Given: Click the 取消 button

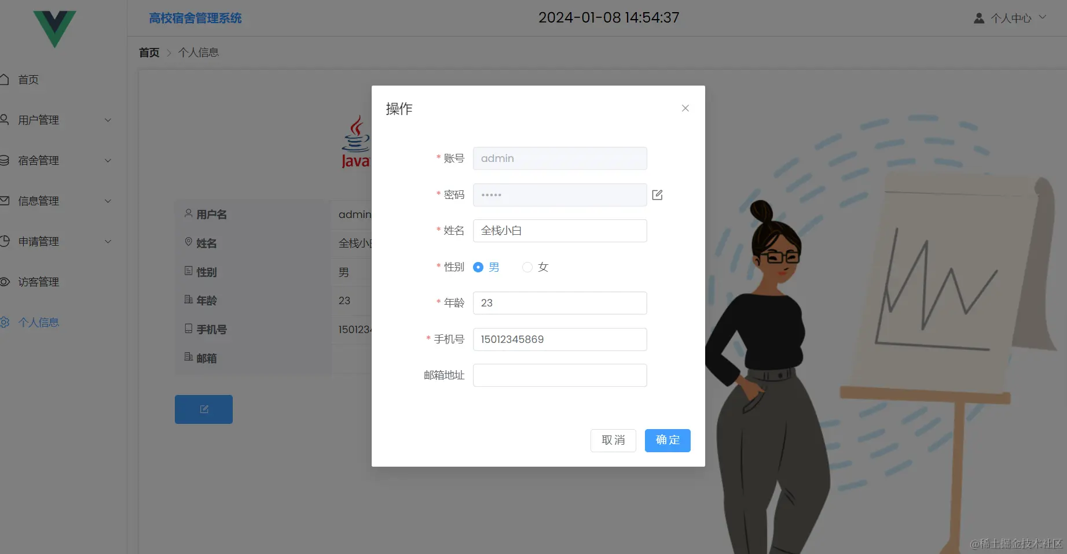Looking at the screenshot, I should click(613, 441).
